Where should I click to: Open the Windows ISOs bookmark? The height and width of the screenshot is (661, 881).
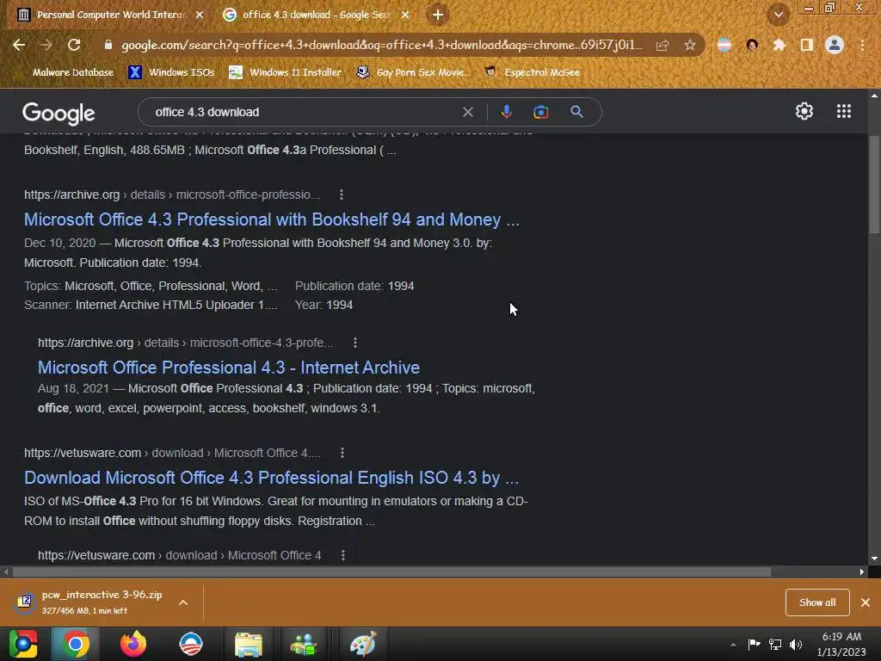(x=171, y=72)
